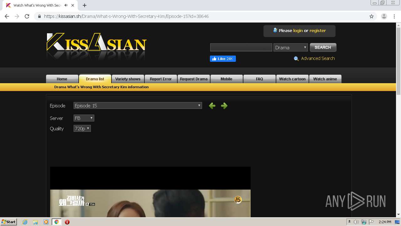Screen dimensions: 401x226
Task: Launch Internet Explorer from the taskbar
Action: [25, 222]
